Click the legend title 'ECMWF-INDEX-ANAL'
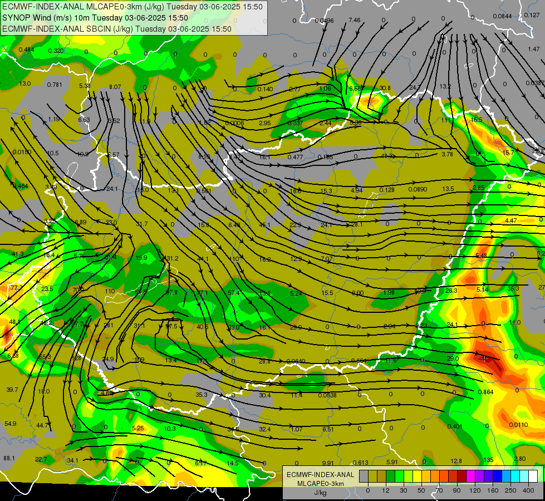The width and height of the screenshot is (545, 501). point(320,475)
